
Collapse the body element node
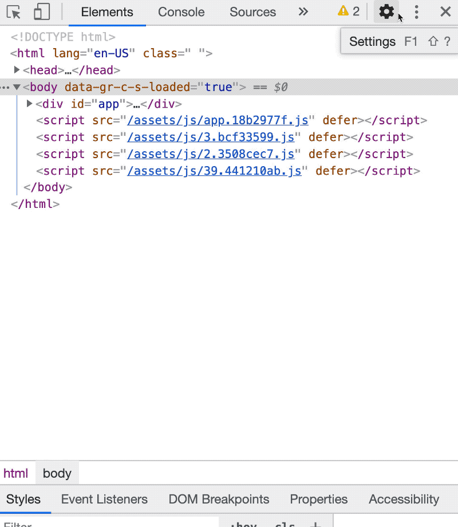(17, 88)
